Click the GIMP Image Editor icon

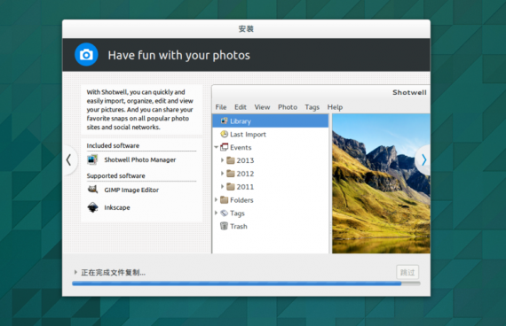click(92, 190)
